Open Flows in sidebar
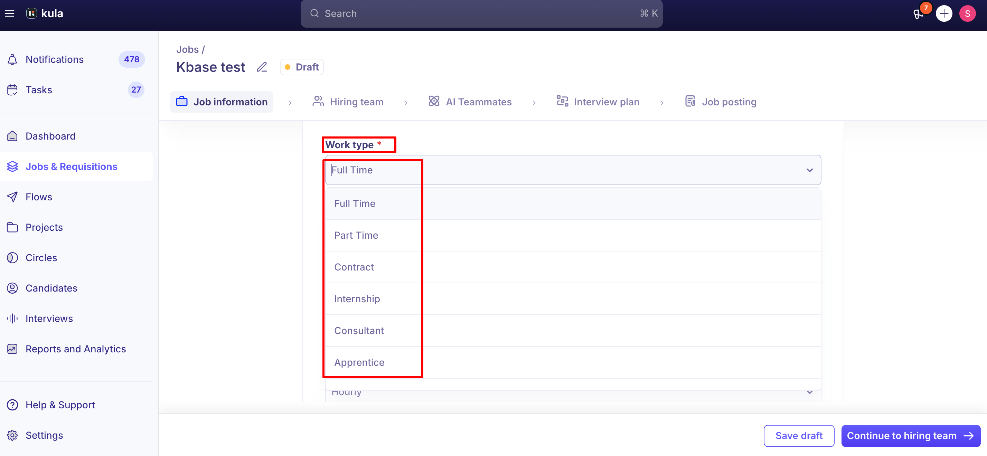The width and height of the screenshot is (987, 456). coord(76,197)
